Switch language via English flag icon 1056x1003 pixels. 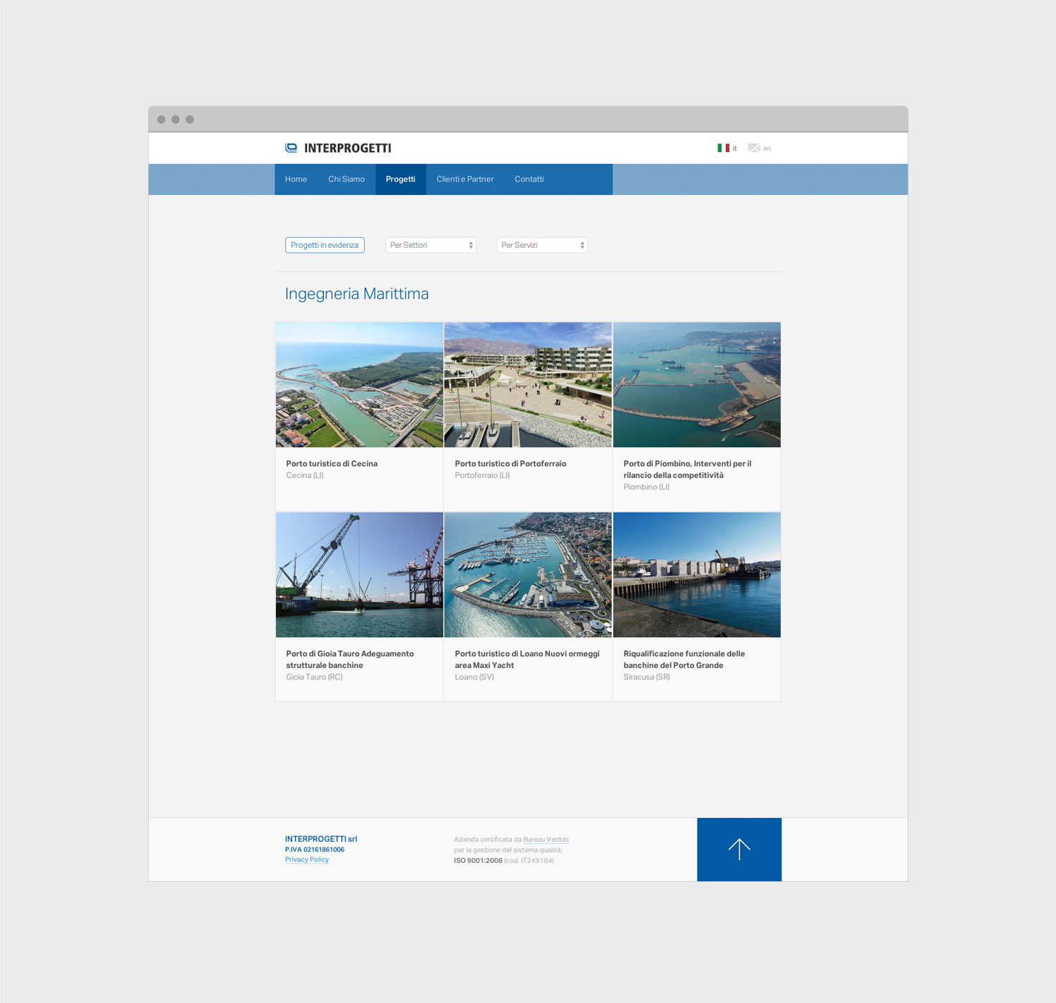754,148
